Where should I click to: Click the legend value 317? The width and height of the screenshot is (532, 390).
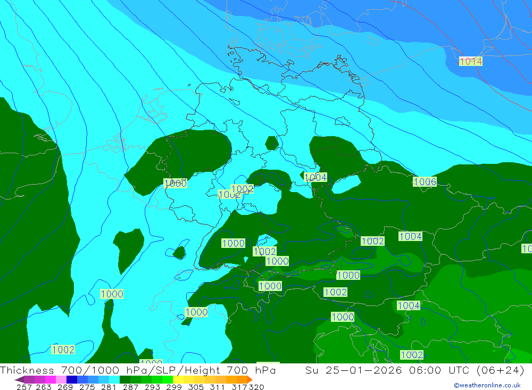[239, 387]
